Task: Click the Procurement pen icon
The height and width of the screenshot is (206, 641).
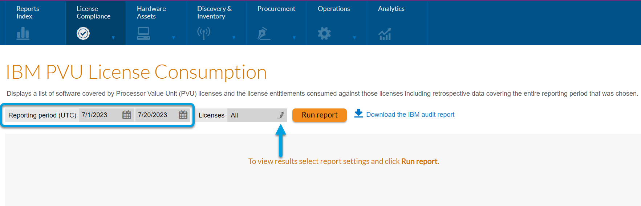Action: pyautogui.click(x=264, y=34)
